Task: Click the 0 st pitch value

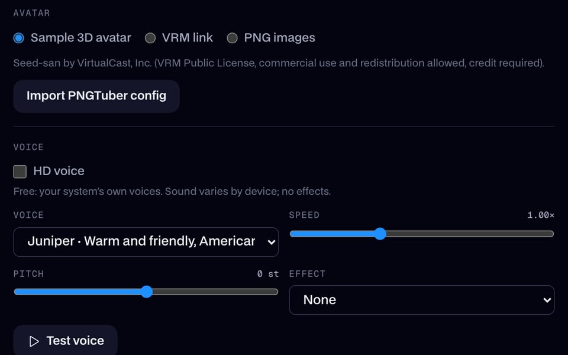Action: pos(268,274)
